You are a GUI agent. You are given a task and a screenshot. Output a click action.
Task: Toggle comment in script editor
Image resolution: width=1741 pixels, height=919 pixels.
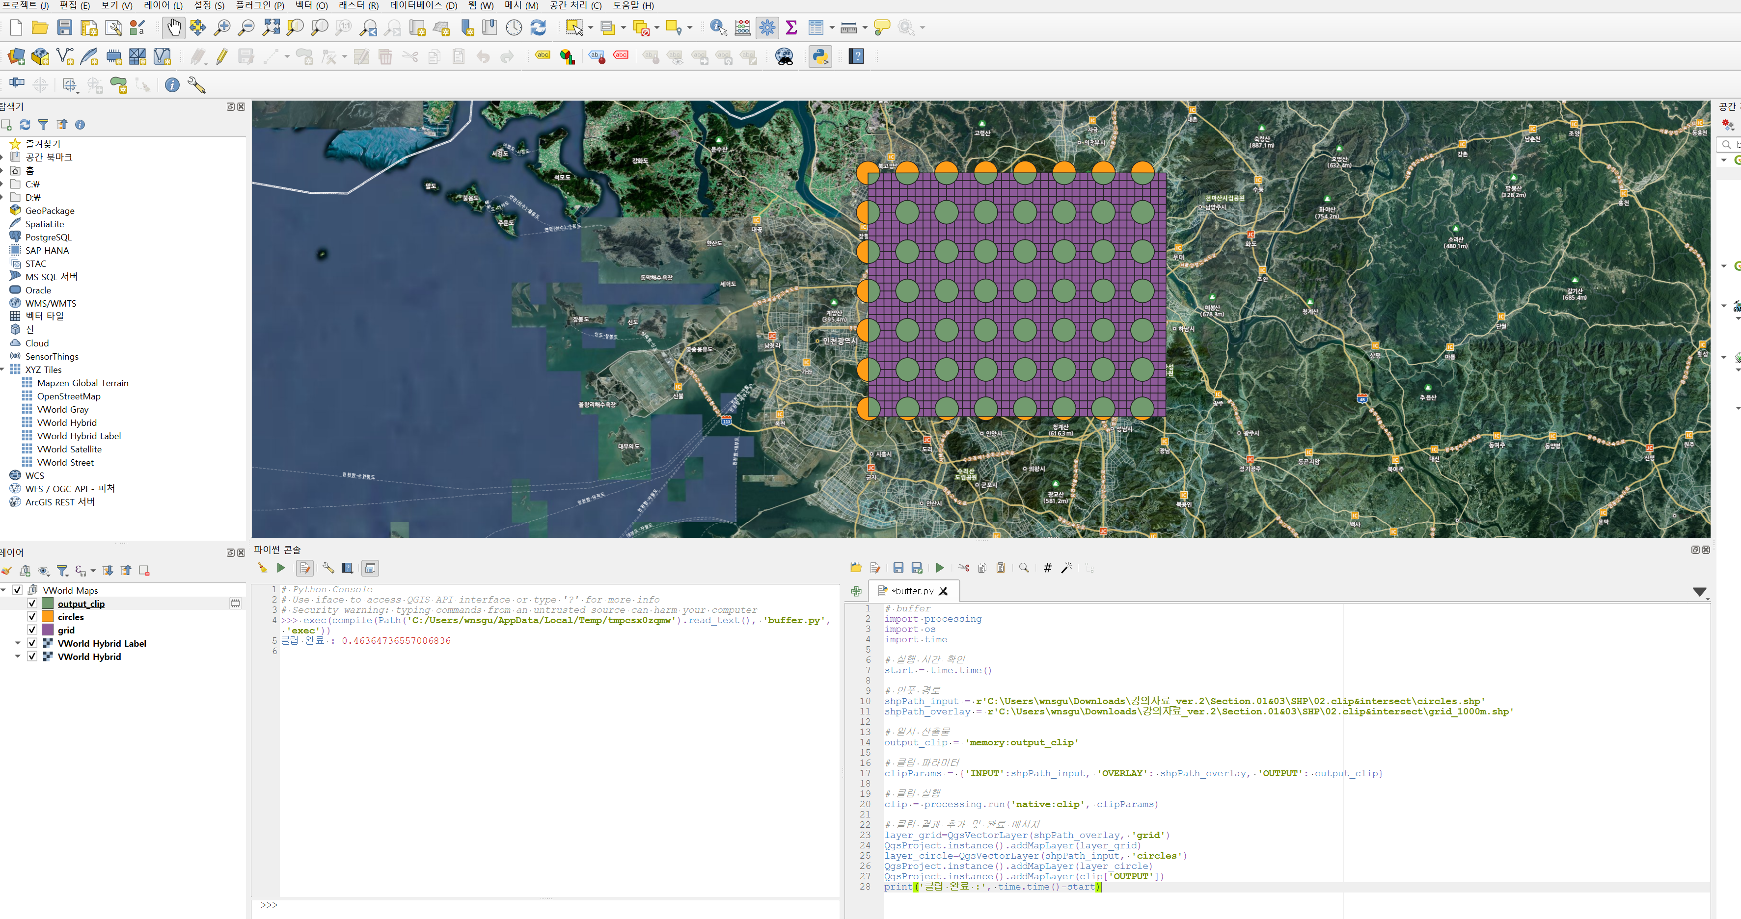(x=1048, y=568)
